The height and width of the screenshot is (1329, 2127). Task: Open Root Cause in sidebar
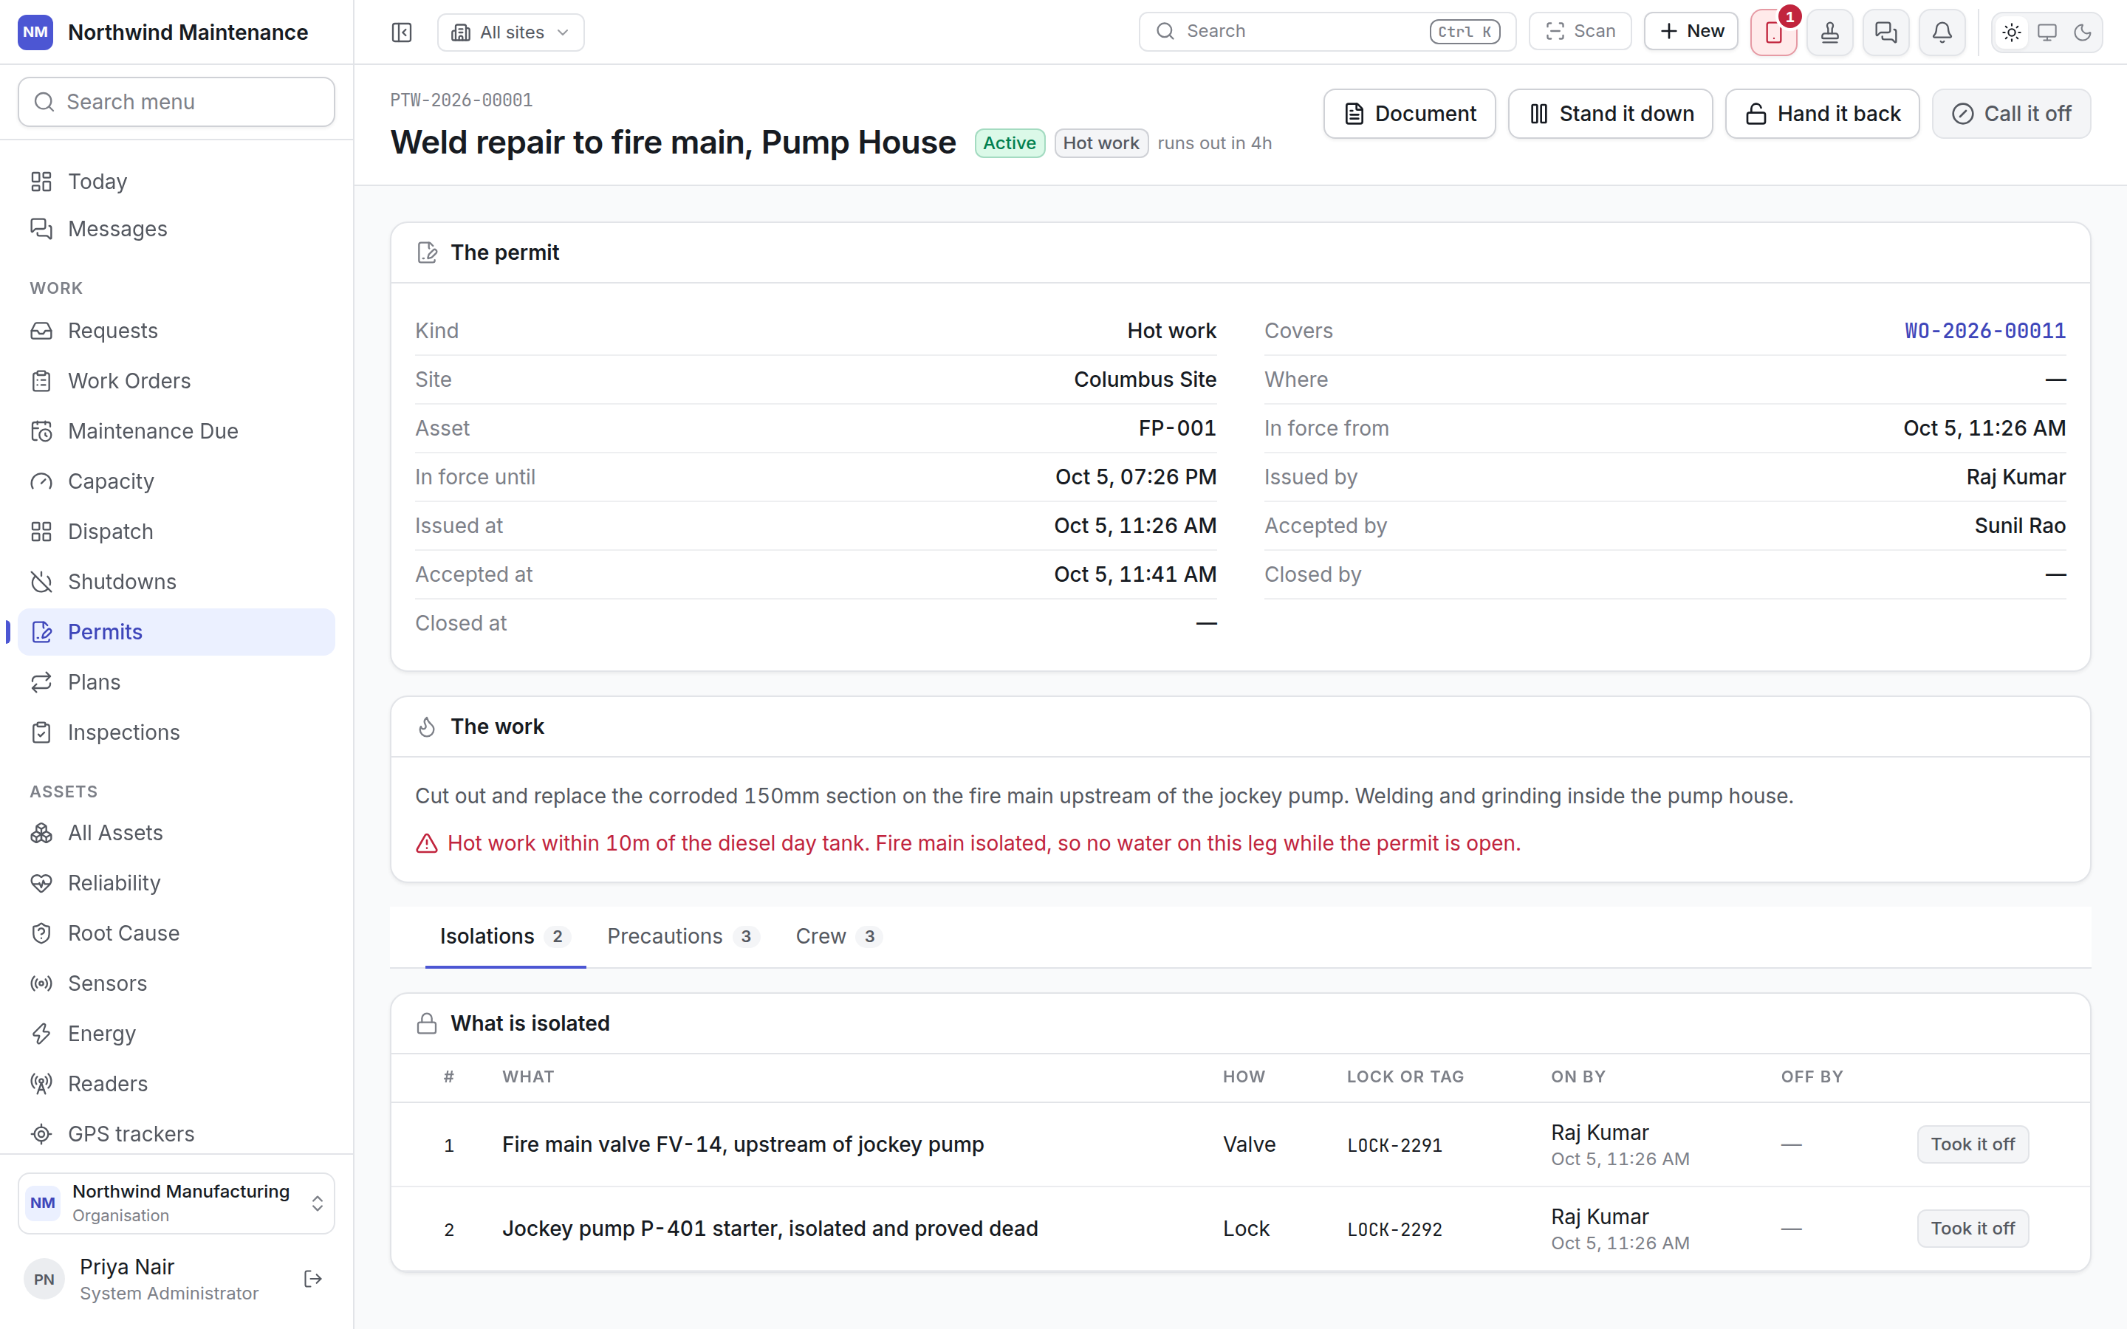click(x=177, y=933)
